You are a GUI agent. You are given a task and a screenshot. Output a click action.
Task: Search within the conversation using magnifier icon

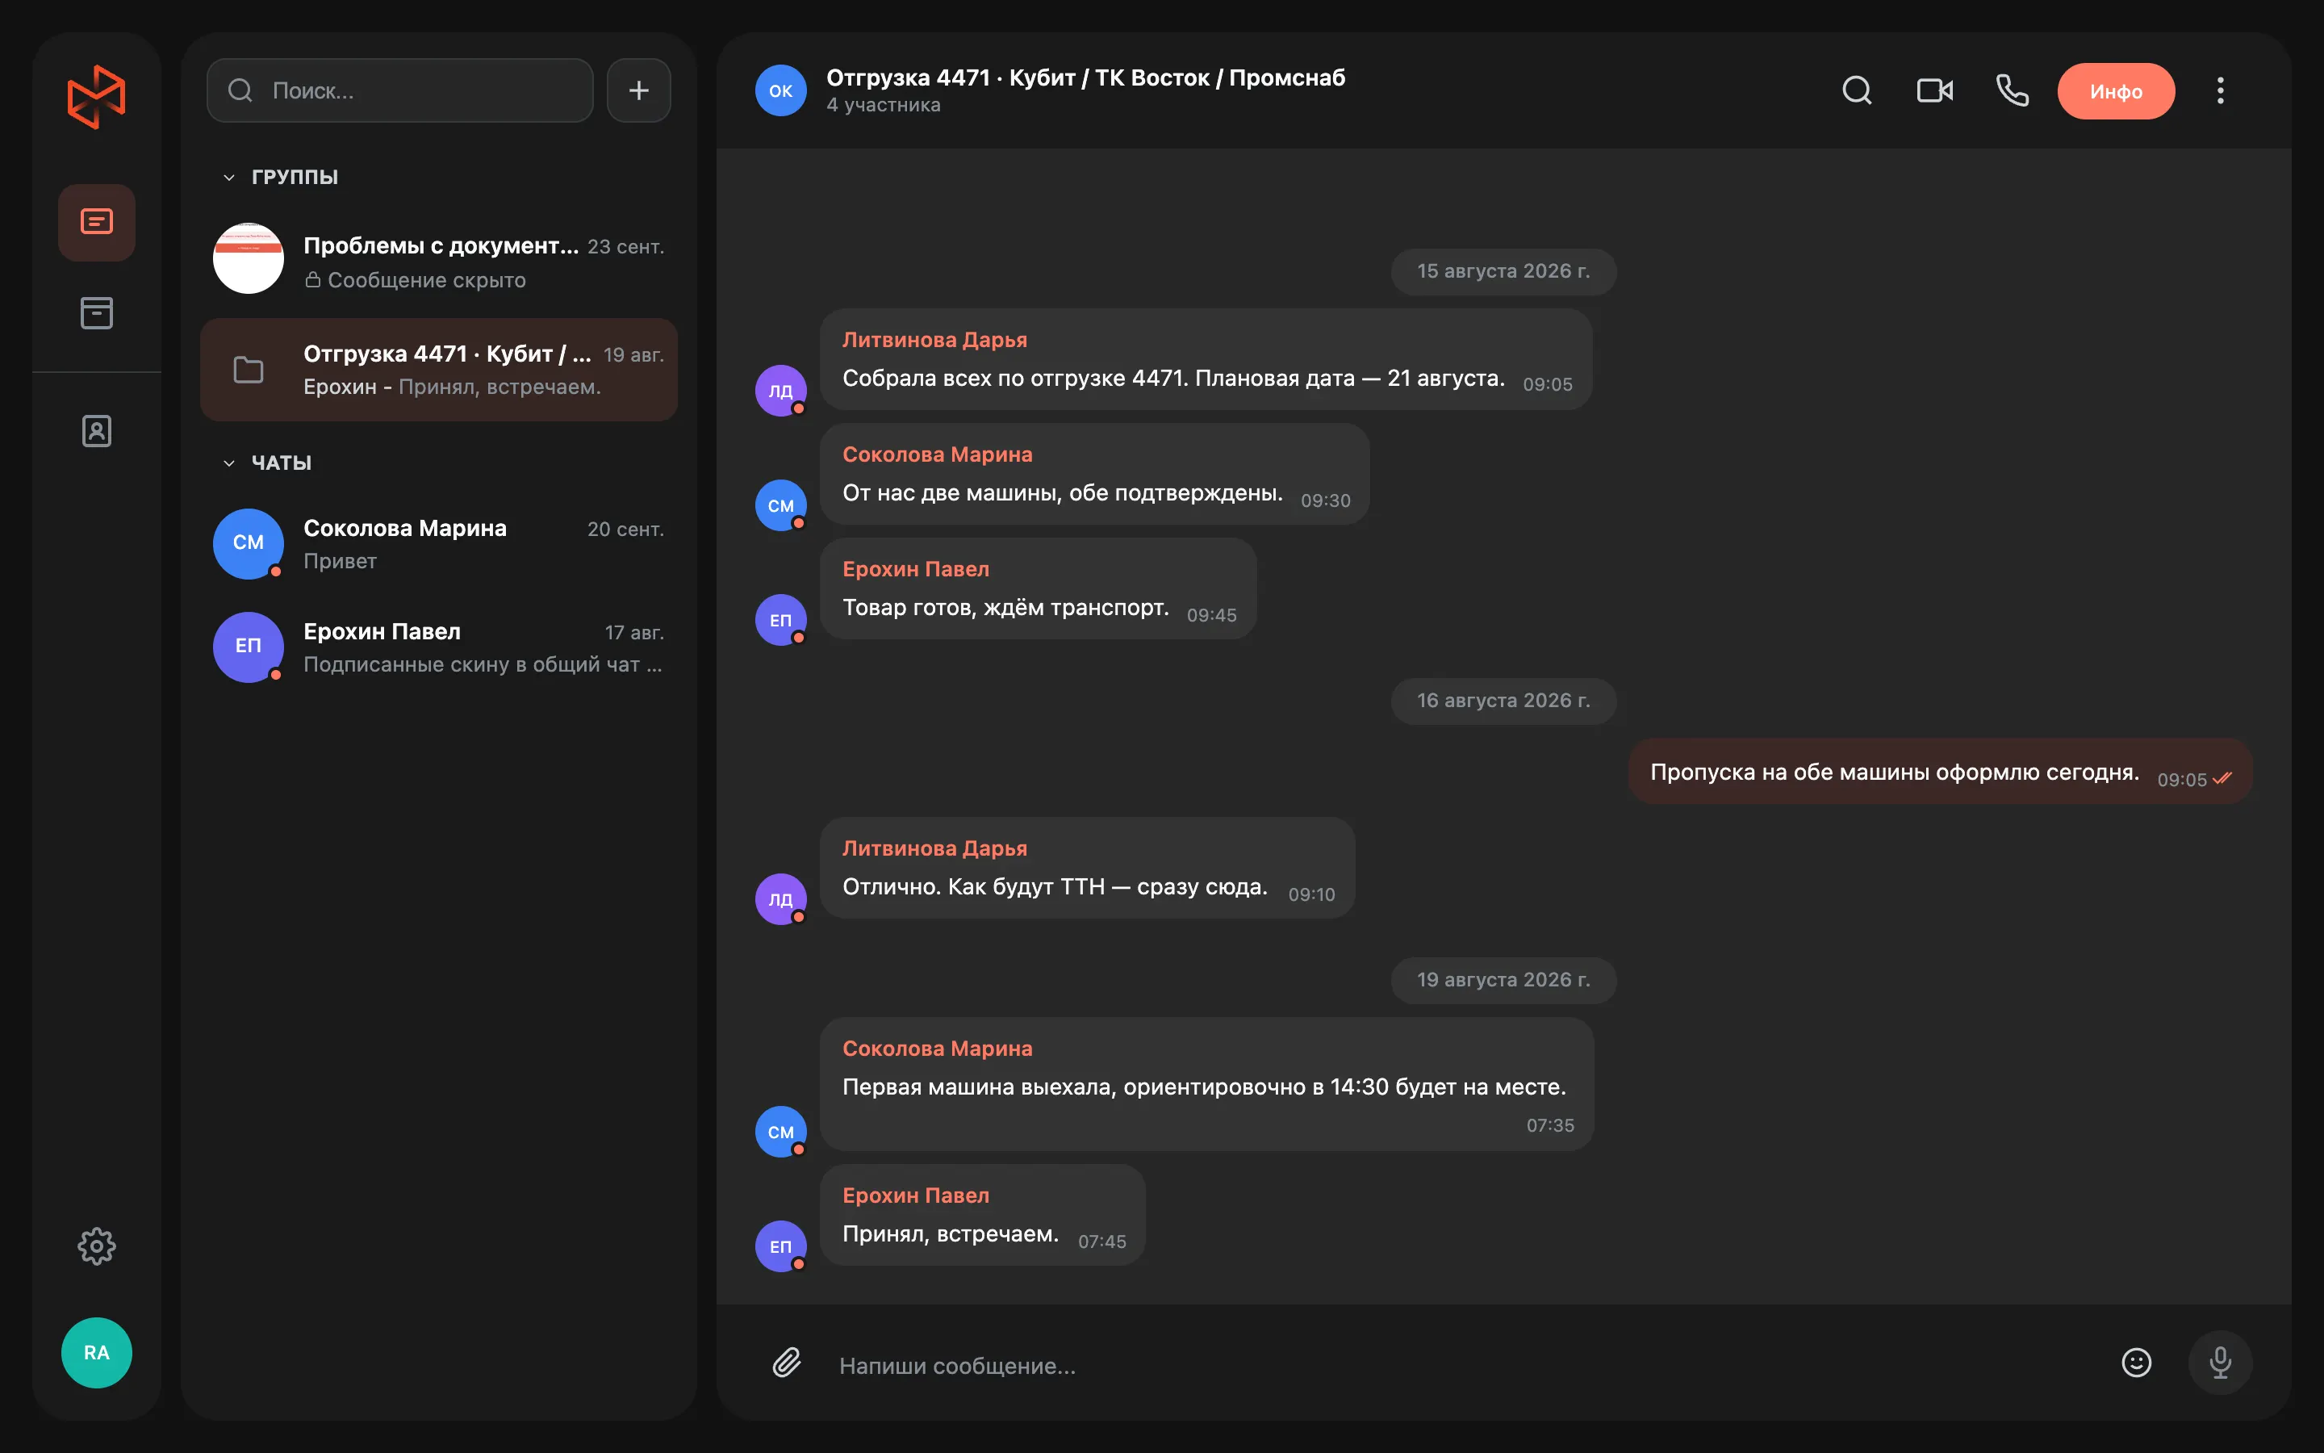1858,90
